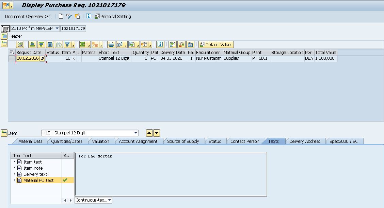Viewport: 384px width, 208px height.
Task: Click the Create new document icon
Action: point(61,16)
